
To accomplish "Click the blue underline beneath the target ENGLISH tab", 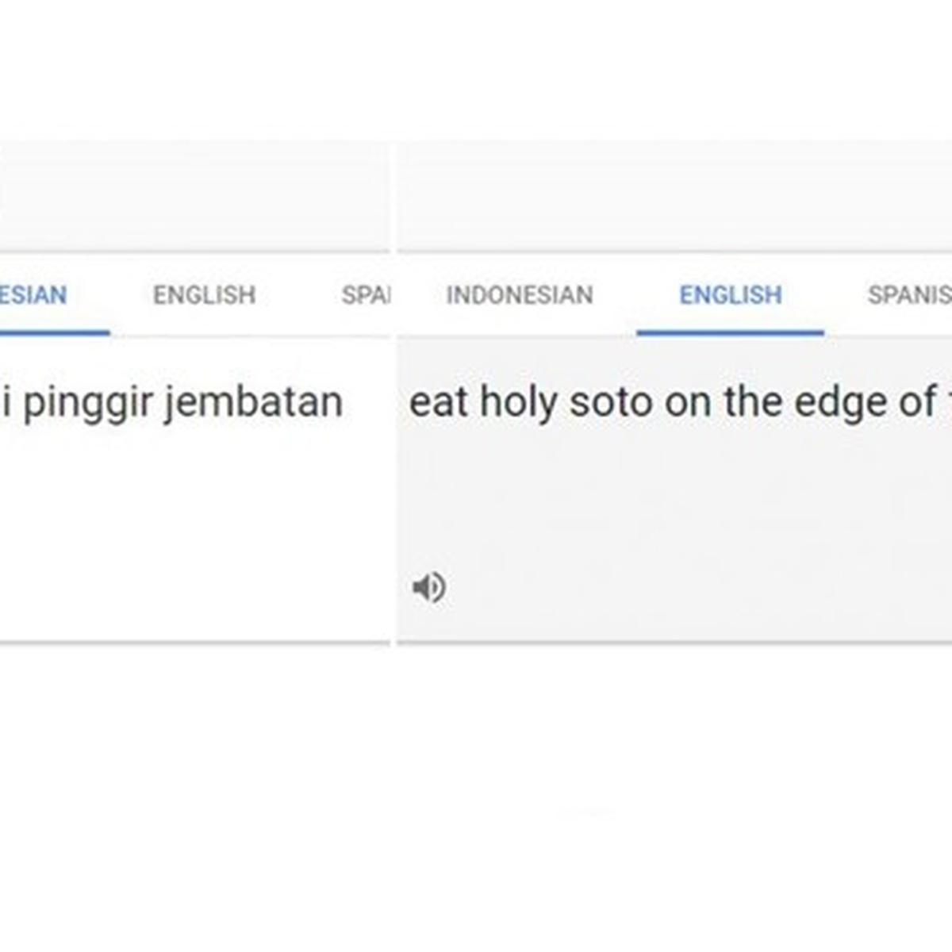I will coord(730,332).
